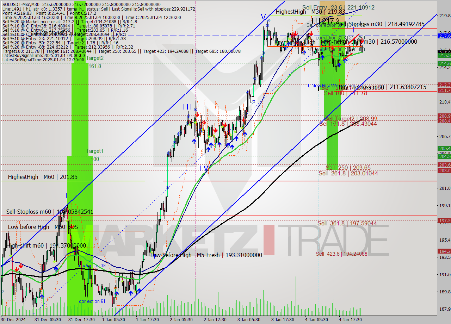
Task: Select the 'Sell Entry -23.6 | 221.10912' label
Action: [338, 7]
